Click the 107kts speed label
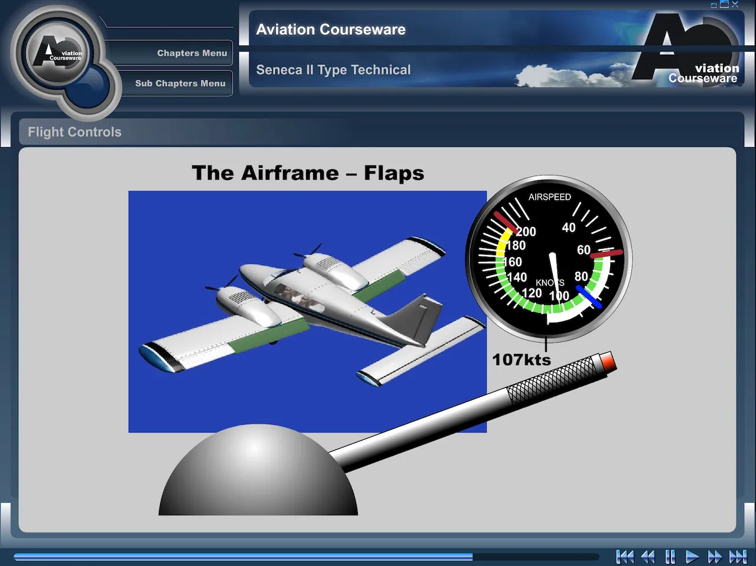 point(521,360)
